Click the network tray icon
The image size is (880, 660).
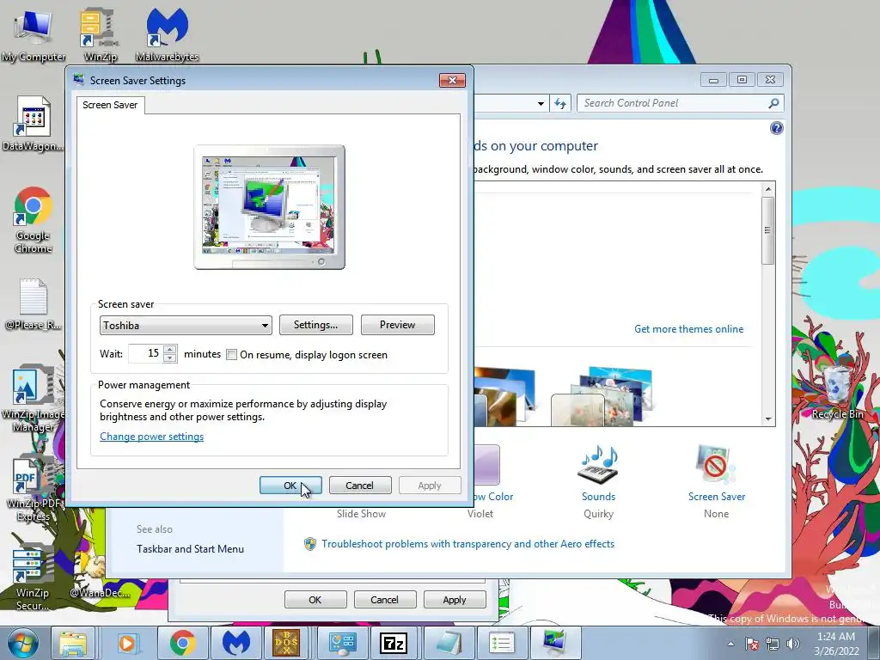coord(773,644)
